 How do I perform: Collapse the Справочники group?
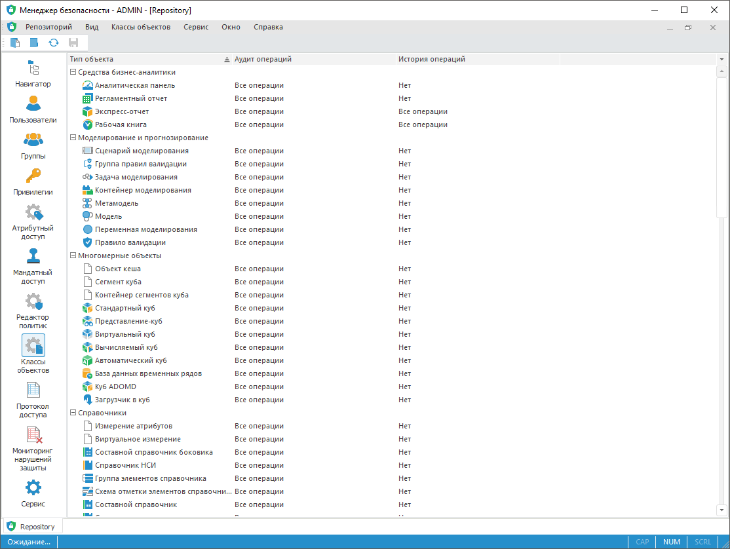point(73,413)
